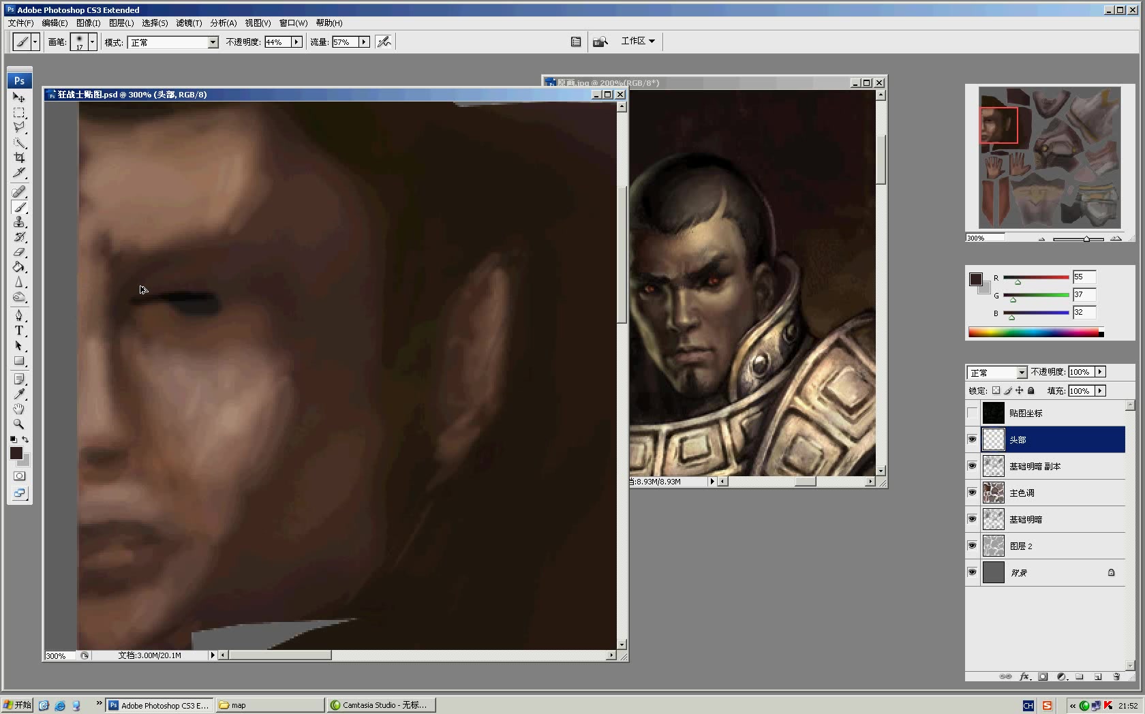1145x714 pixels.
Task: Open the 图像(I) menu
Action: [x=89, y=23]
